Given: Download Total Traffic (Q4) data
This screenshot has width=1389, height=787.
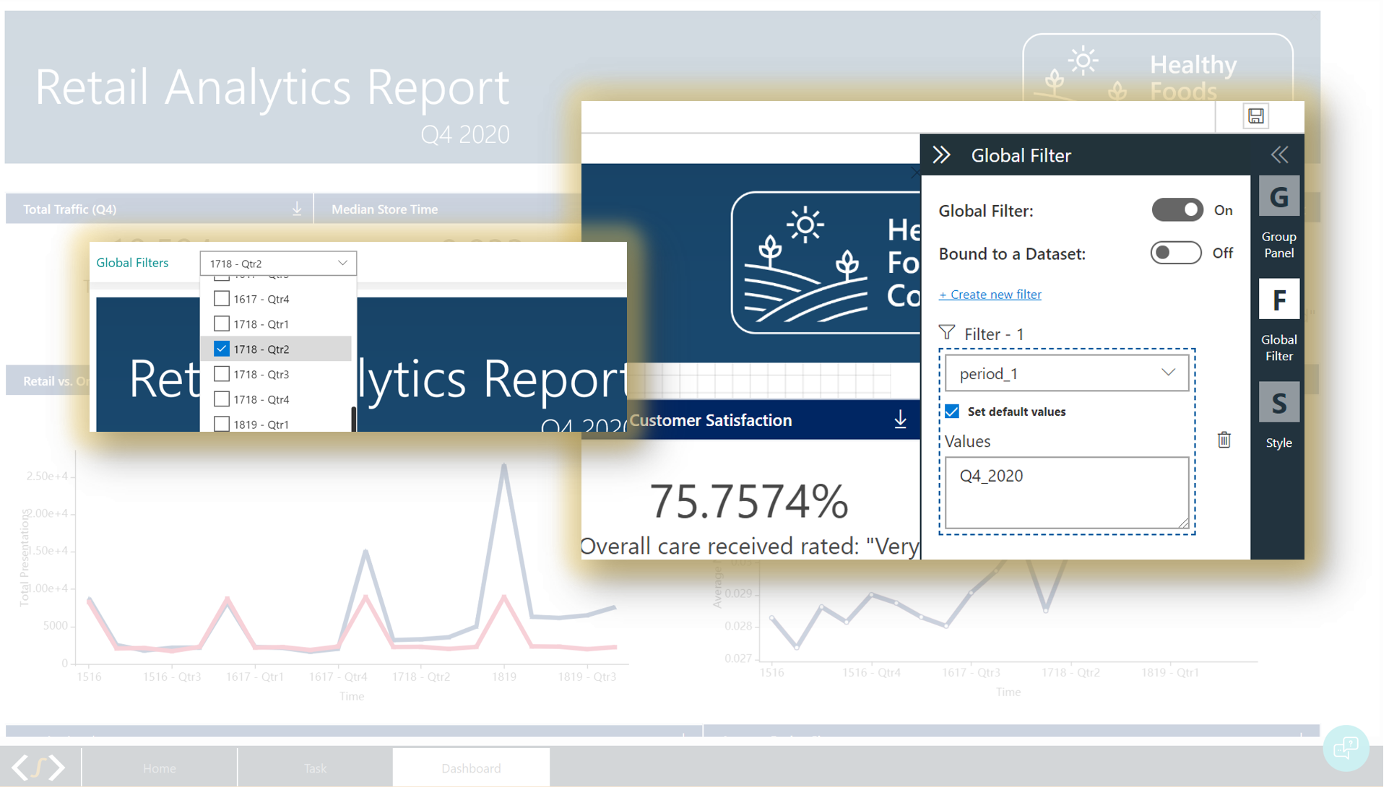Looking at the screenshot, I should [297, 209].
